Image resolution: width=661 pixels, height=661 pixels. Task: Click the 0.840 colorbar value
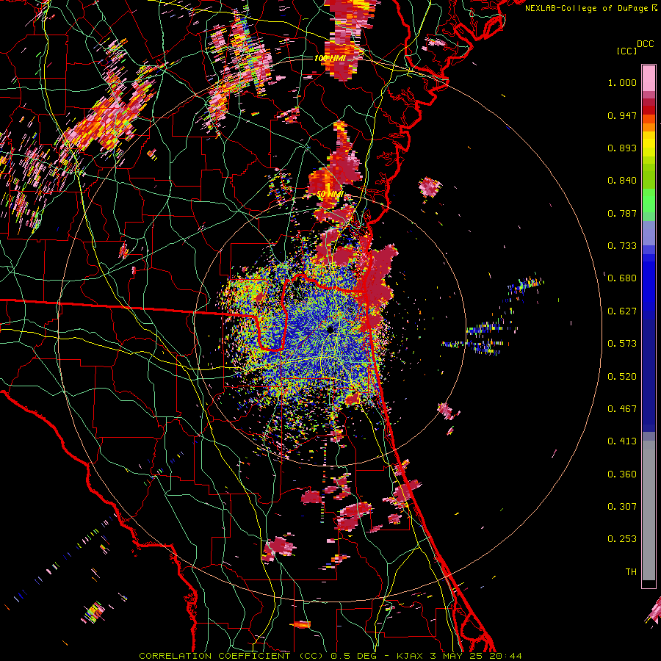click(622, 181)
